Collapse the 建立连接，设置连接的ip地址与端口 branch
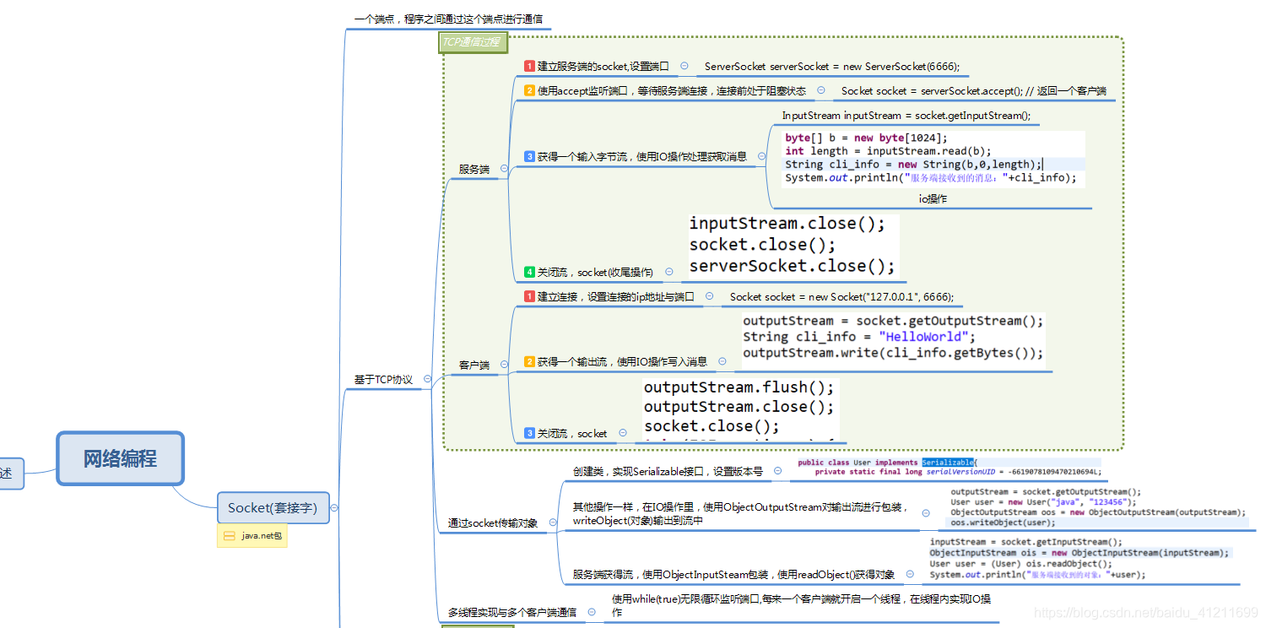This screenshot has width=1266, height=628. tap(709, 296)
